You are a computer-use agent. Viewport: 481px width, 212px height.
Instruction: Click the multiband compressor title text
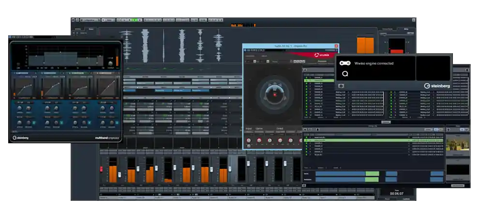[107, 138]
